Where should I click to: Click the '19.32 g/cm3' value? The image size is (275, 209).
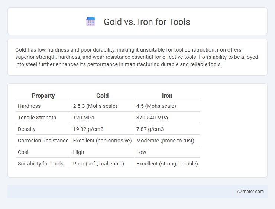(88, 129)
